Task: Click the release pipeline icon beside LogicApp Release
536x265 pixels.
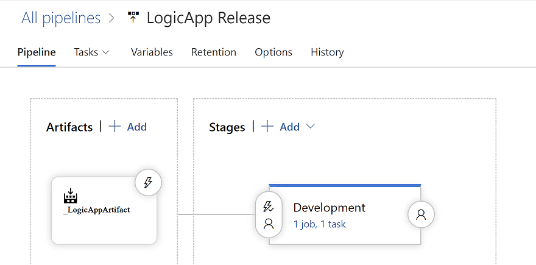Action: (133, 18)
